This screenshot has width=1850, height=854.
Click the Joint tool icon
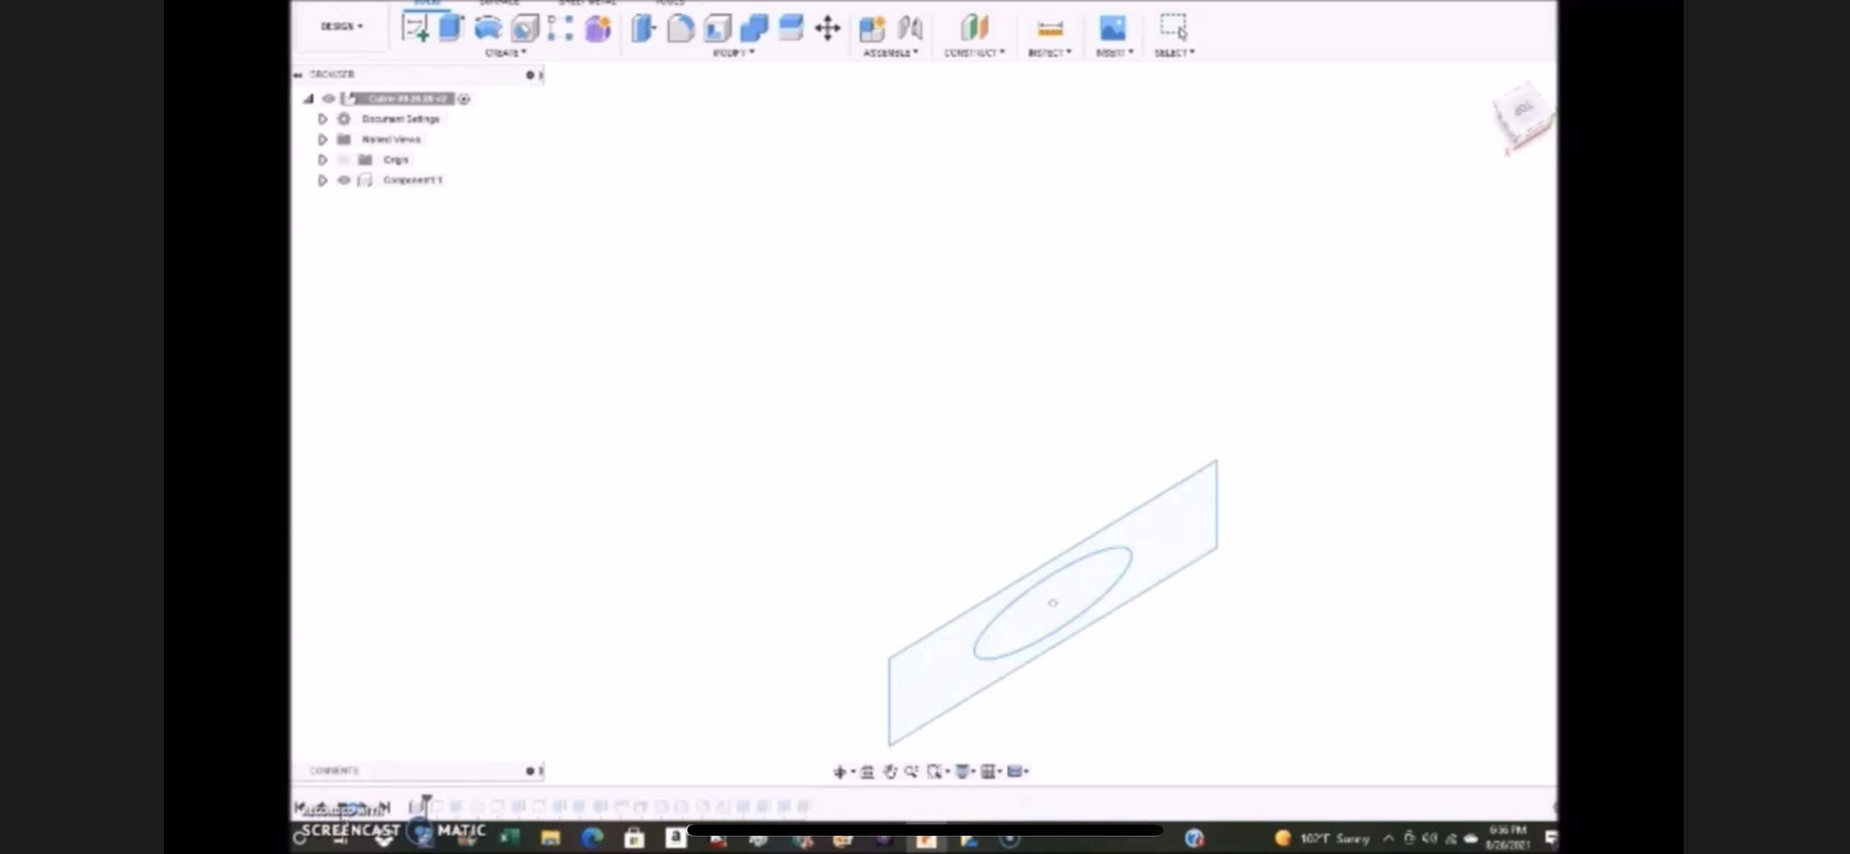[x=910, y=29]
